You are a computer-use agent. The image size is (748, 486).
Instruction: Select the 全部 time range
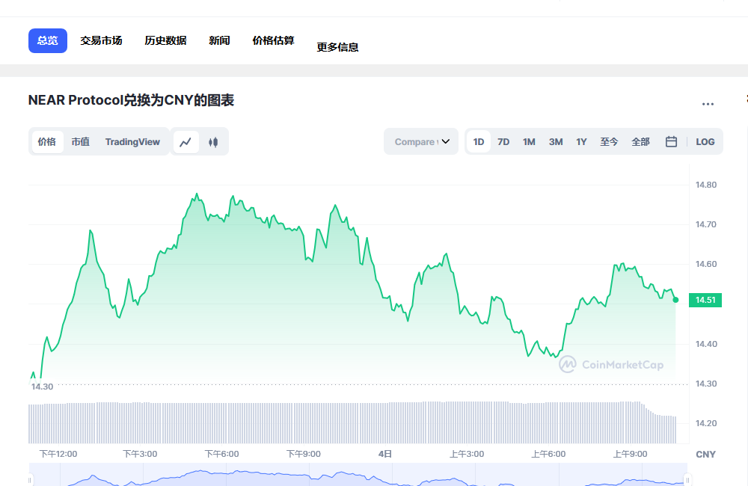641,141
